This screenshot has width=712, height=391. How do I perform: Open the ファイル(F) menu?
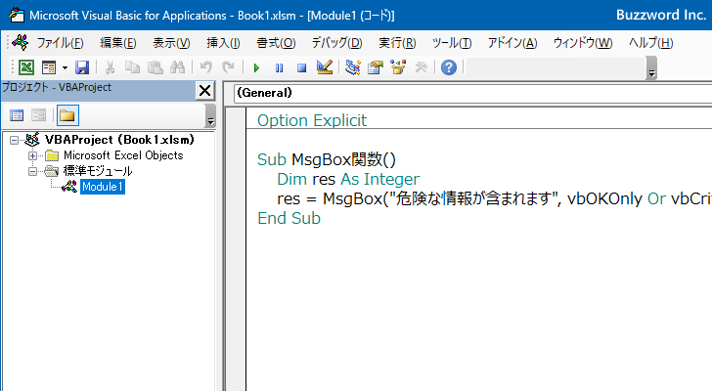(x=60, y=43)
